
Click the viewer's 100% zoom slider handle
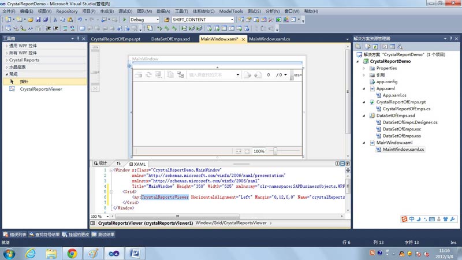(x=275, y=151)
